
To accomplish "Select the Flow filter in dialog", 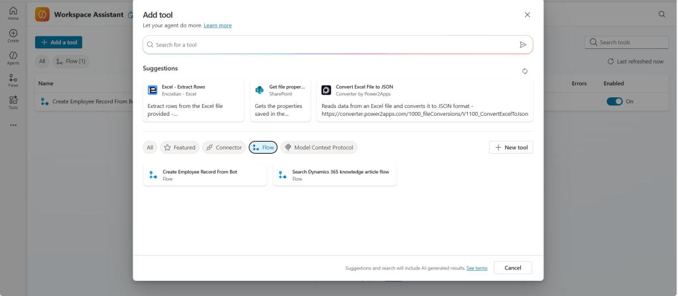I will 263,147.
